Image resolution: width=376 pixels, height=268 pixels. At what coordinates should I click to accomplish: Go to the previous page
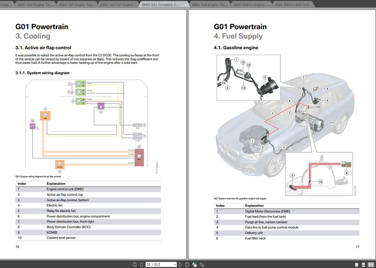[x=140, y=264]
